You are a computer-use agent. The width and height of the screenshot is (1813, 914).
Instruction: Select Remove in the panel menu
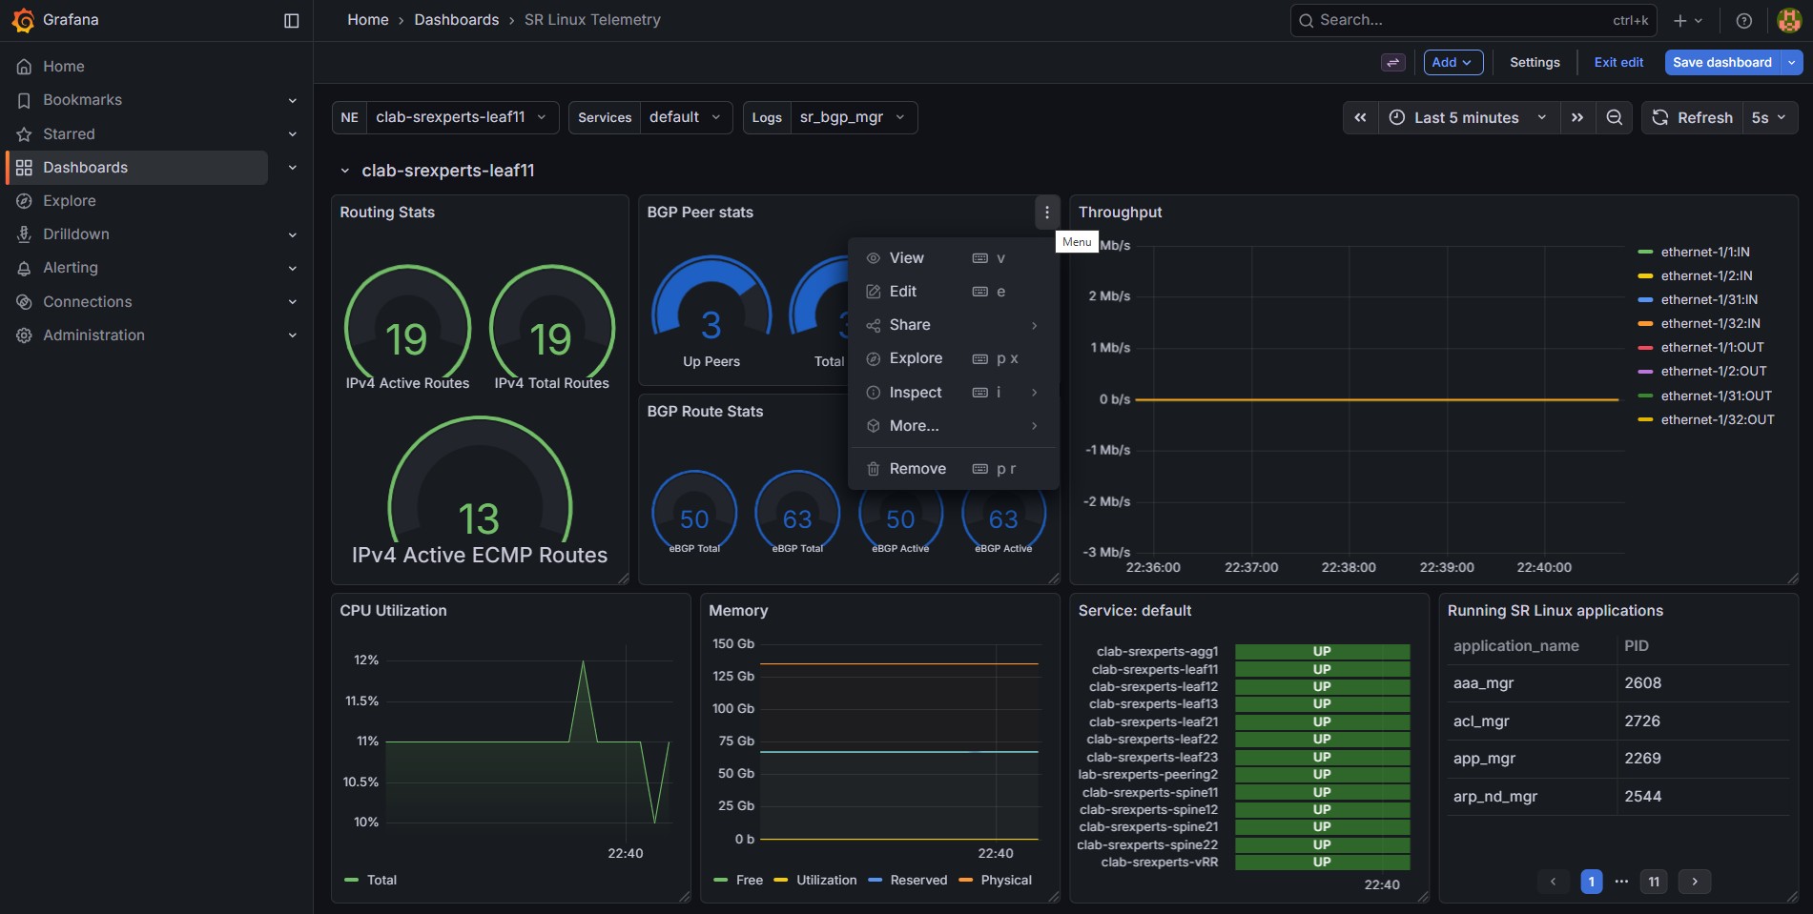tap(953, 469)
